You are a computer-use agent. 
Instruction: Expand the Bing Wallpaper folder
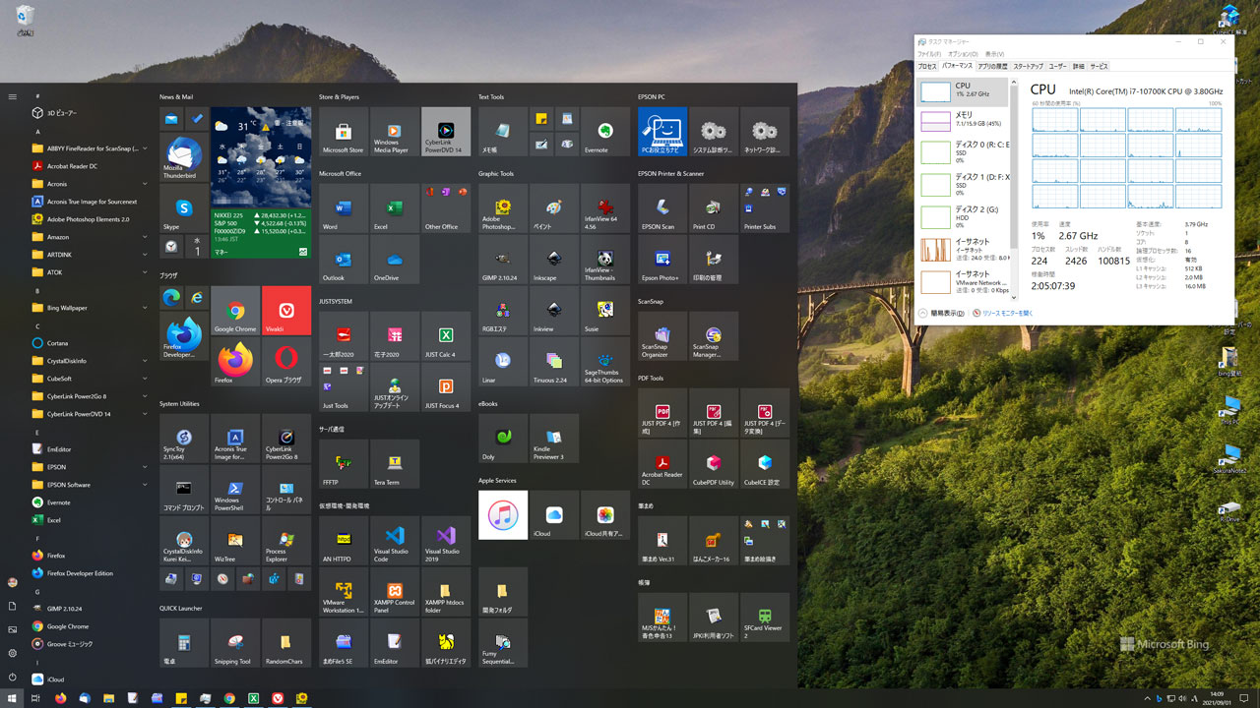(90, 308)
